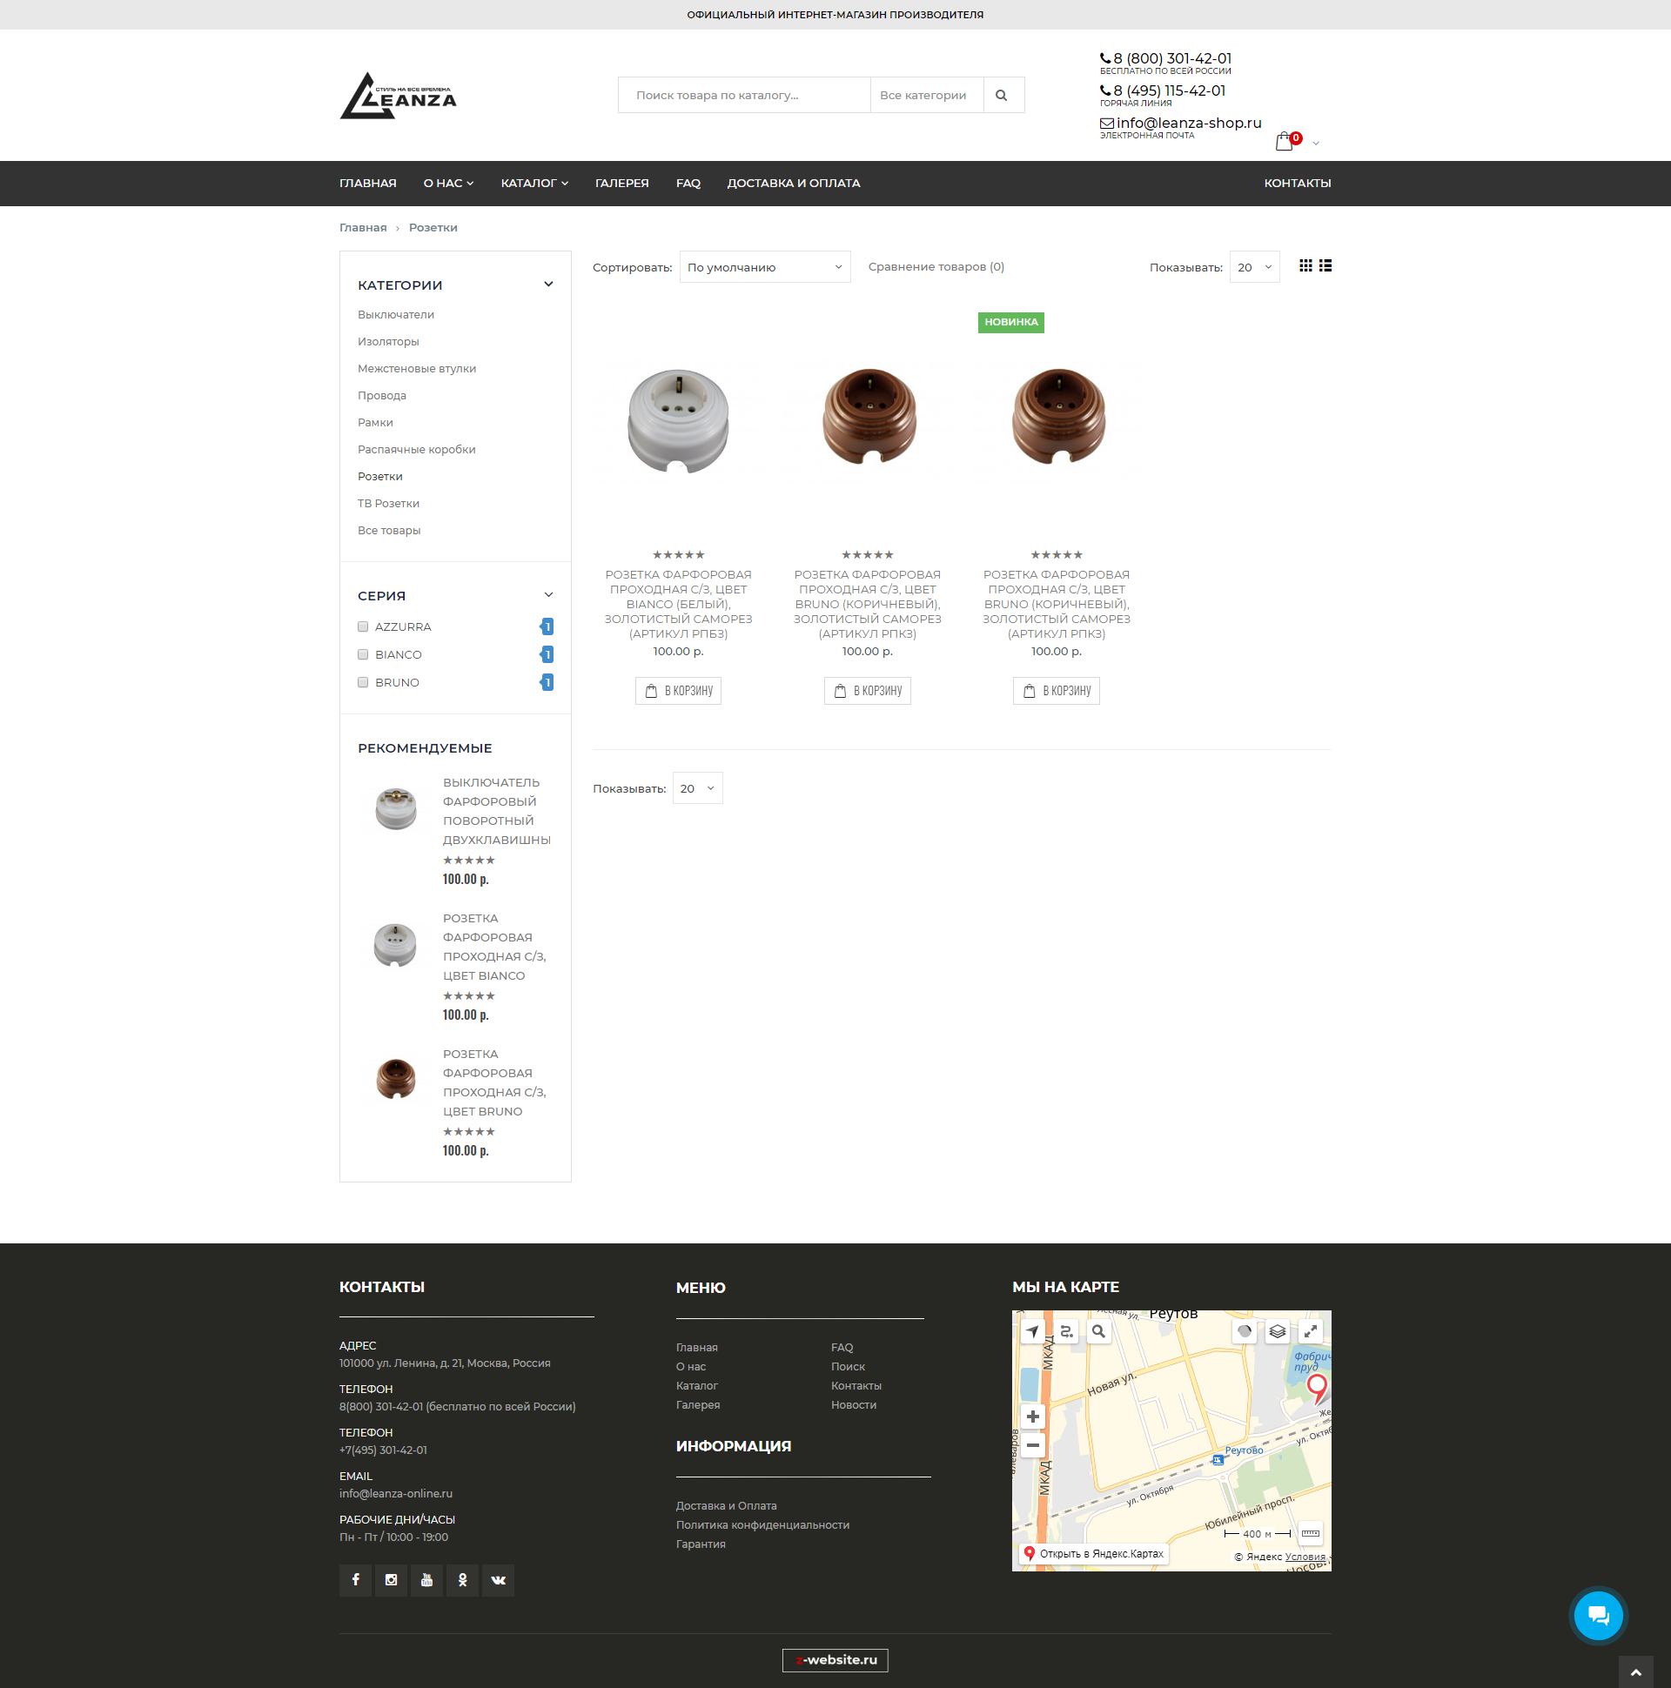Click the product search input field
This screenshot has height=1688, width=1671.
pyautogui.click(x=743, y=94)
